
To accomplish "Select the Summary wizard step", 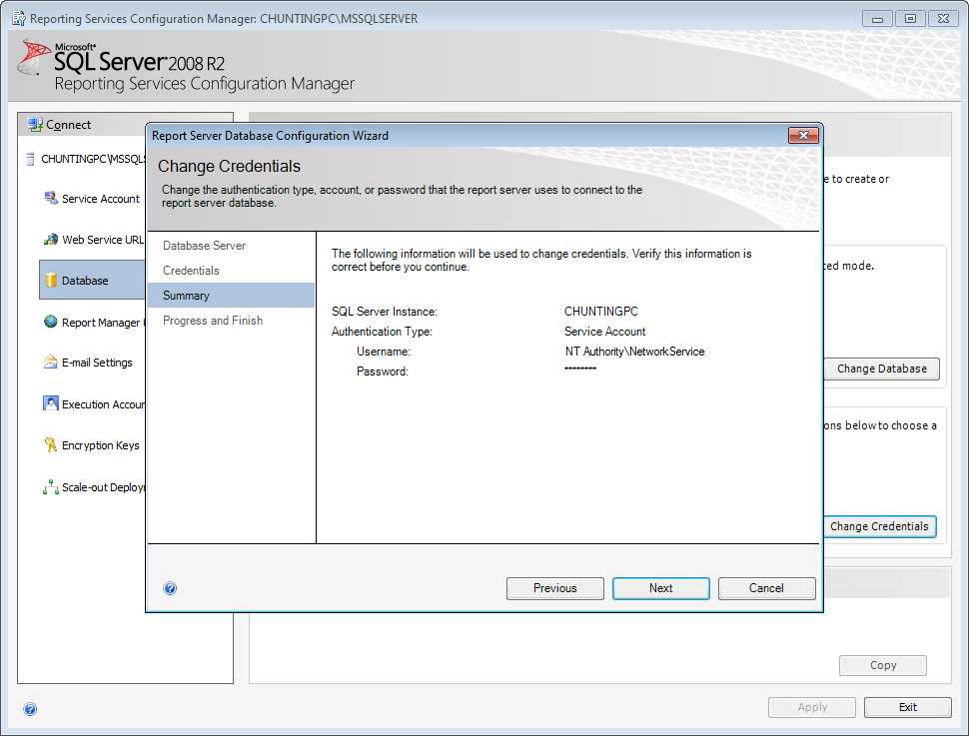I will tap(231, 296).
